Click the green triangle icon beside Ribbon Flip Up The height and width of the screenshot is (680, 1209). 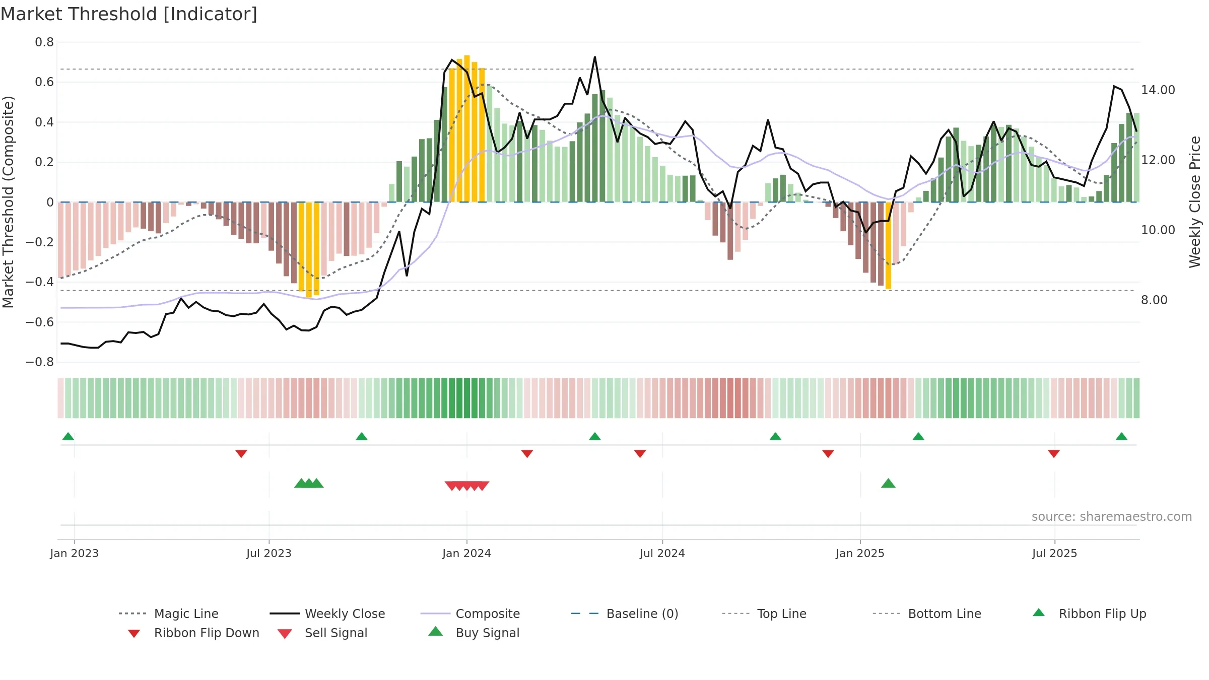click(x=1039, y=613)
